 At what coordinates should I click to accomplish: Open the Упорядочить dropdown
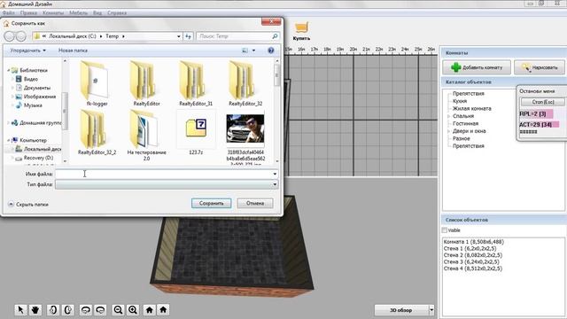27,51
